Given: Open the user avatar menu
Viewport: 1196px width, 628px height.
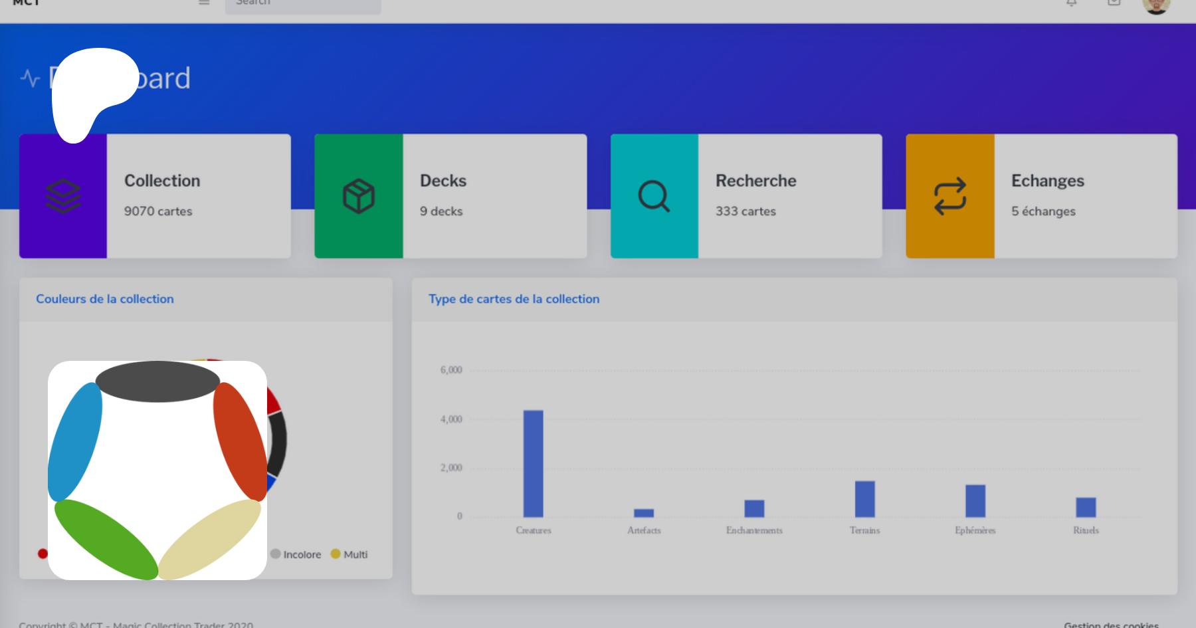Looking at the screenshot, I should (1156, 5).
